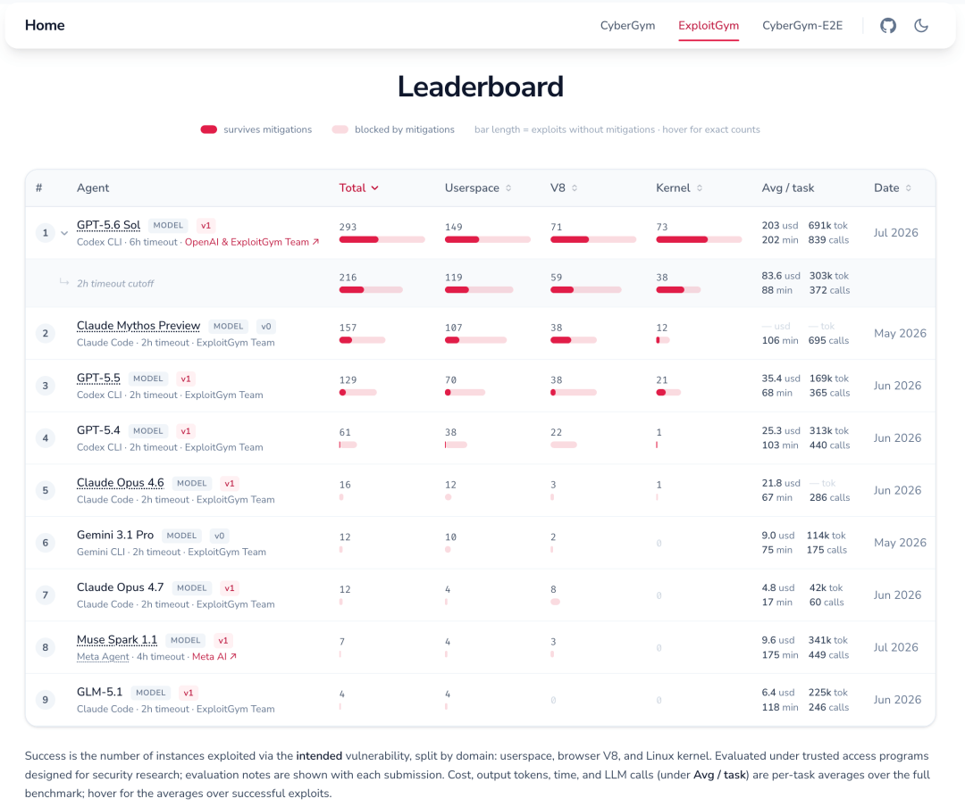Select the ExploitGym tab
The image size is (965, 807).
click(x=709, y=25)
